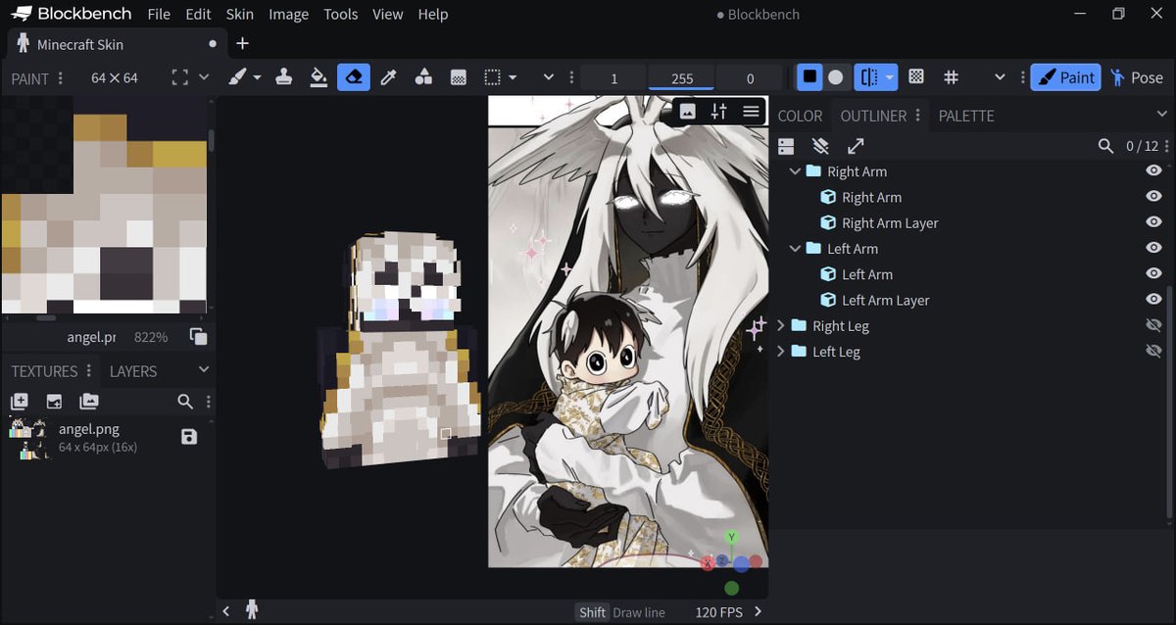The image size is (1176, 625).
Task: Select the Eraser tool
Action: [x=354, y=77]
